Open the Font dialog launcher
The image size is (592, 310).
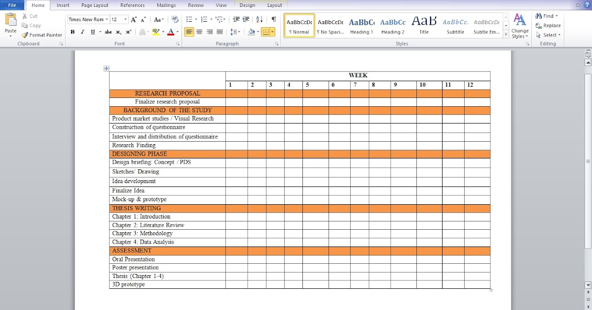178,44
